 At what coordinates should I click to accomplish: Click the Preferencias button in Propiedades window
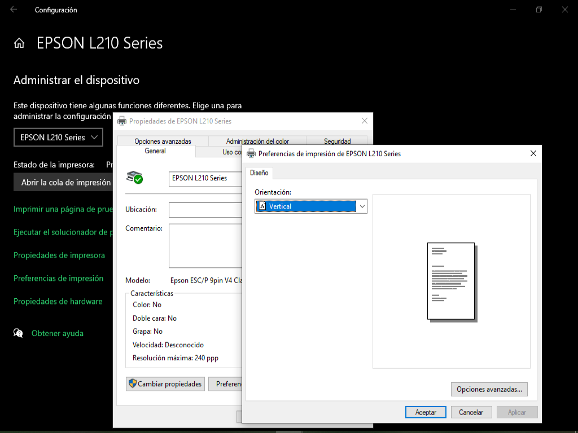(x=225, y=384)
